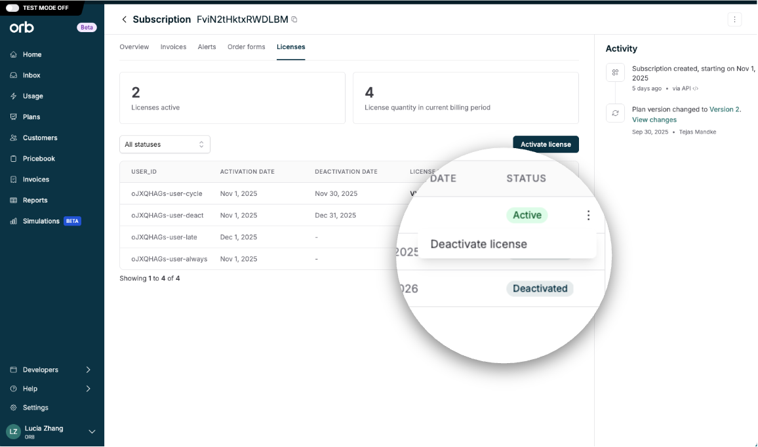Viewport: 758px width, 447px height.
Task: Switch to the Order forms tab
Action: (247, 47)
